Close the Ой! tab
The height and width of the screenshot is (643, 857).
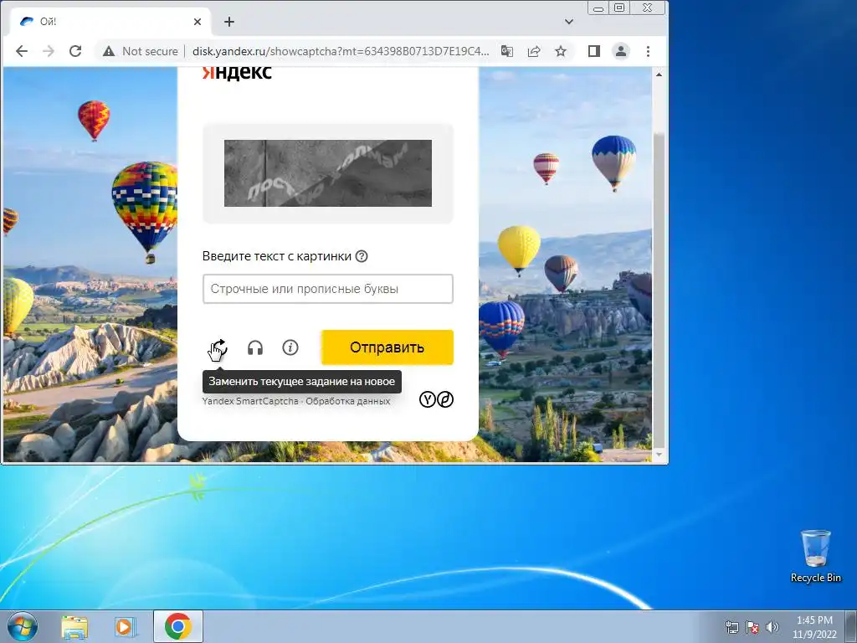[198, 22]
